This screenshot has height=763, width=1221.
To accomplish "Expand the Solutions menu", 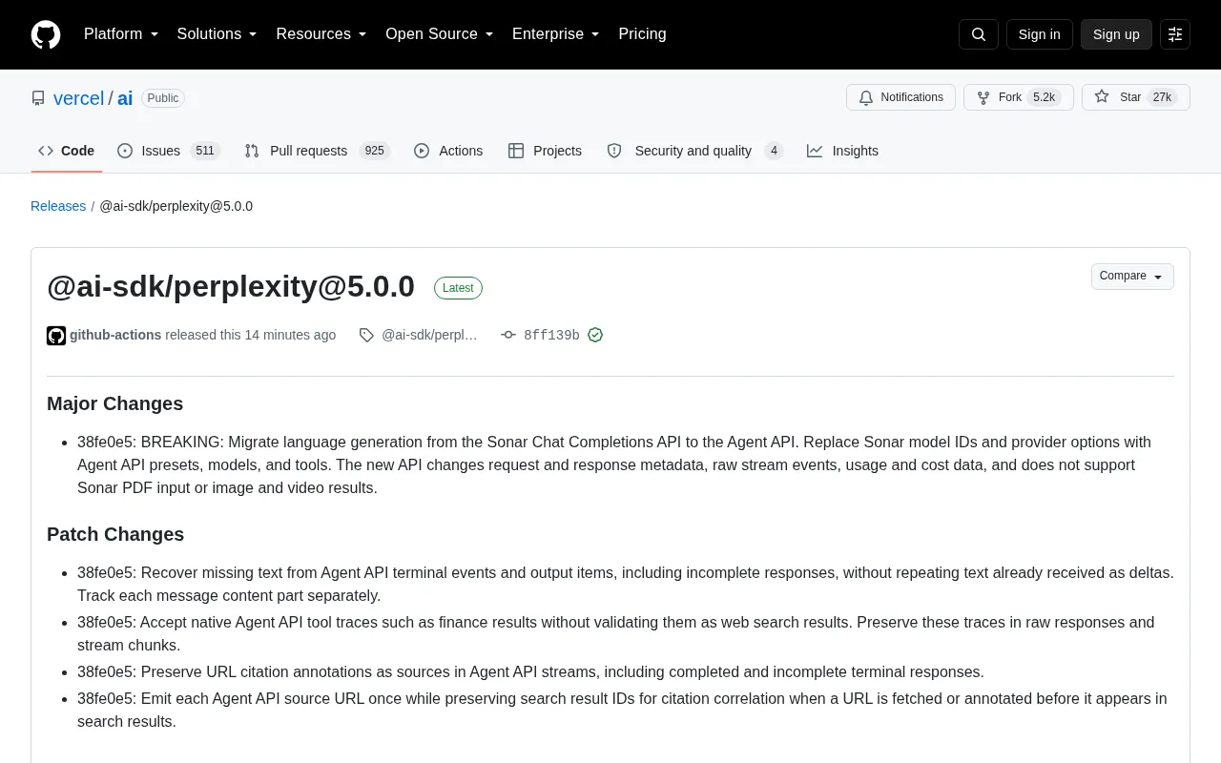I will [x=217, y=34].
